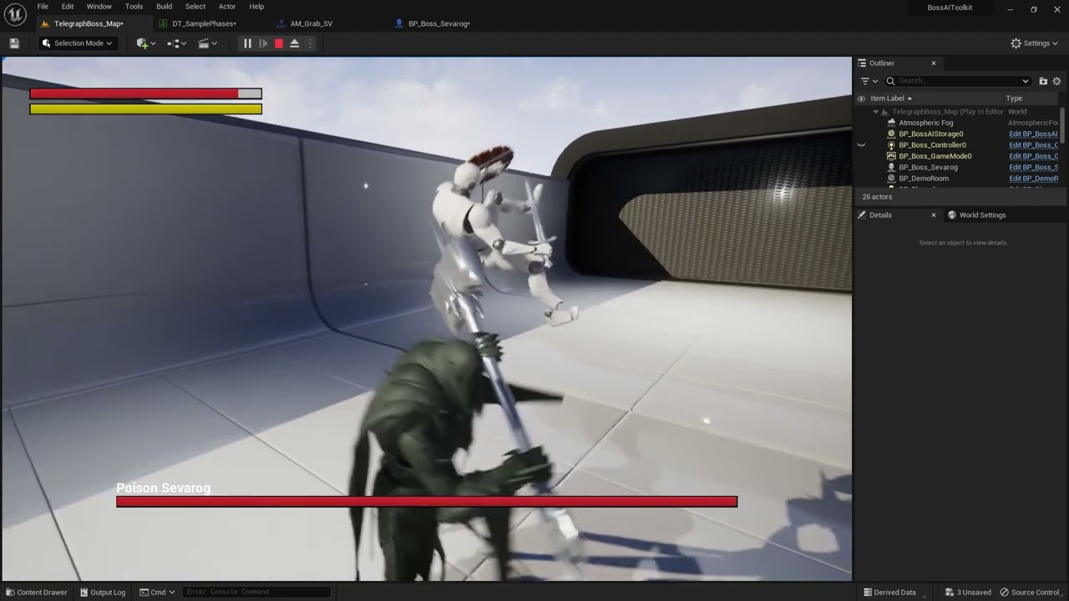Click the Unreal Engine logo icon
1069x601 pixels.
pyautogui.click(x=15, y=14)
